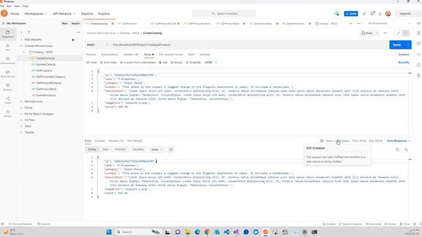Image resolution: width=422 pixels, height=237 pixels.
Task: Click the Upgrade button
Action: click(405, 14)
